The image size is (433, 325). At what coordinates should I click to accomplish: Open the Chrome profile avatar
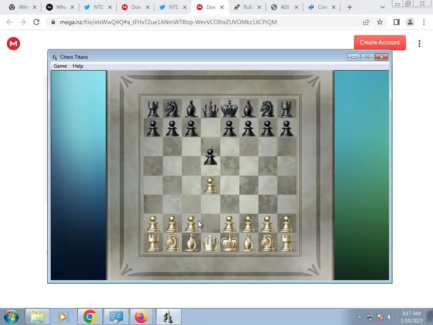(x=410, y=22)
